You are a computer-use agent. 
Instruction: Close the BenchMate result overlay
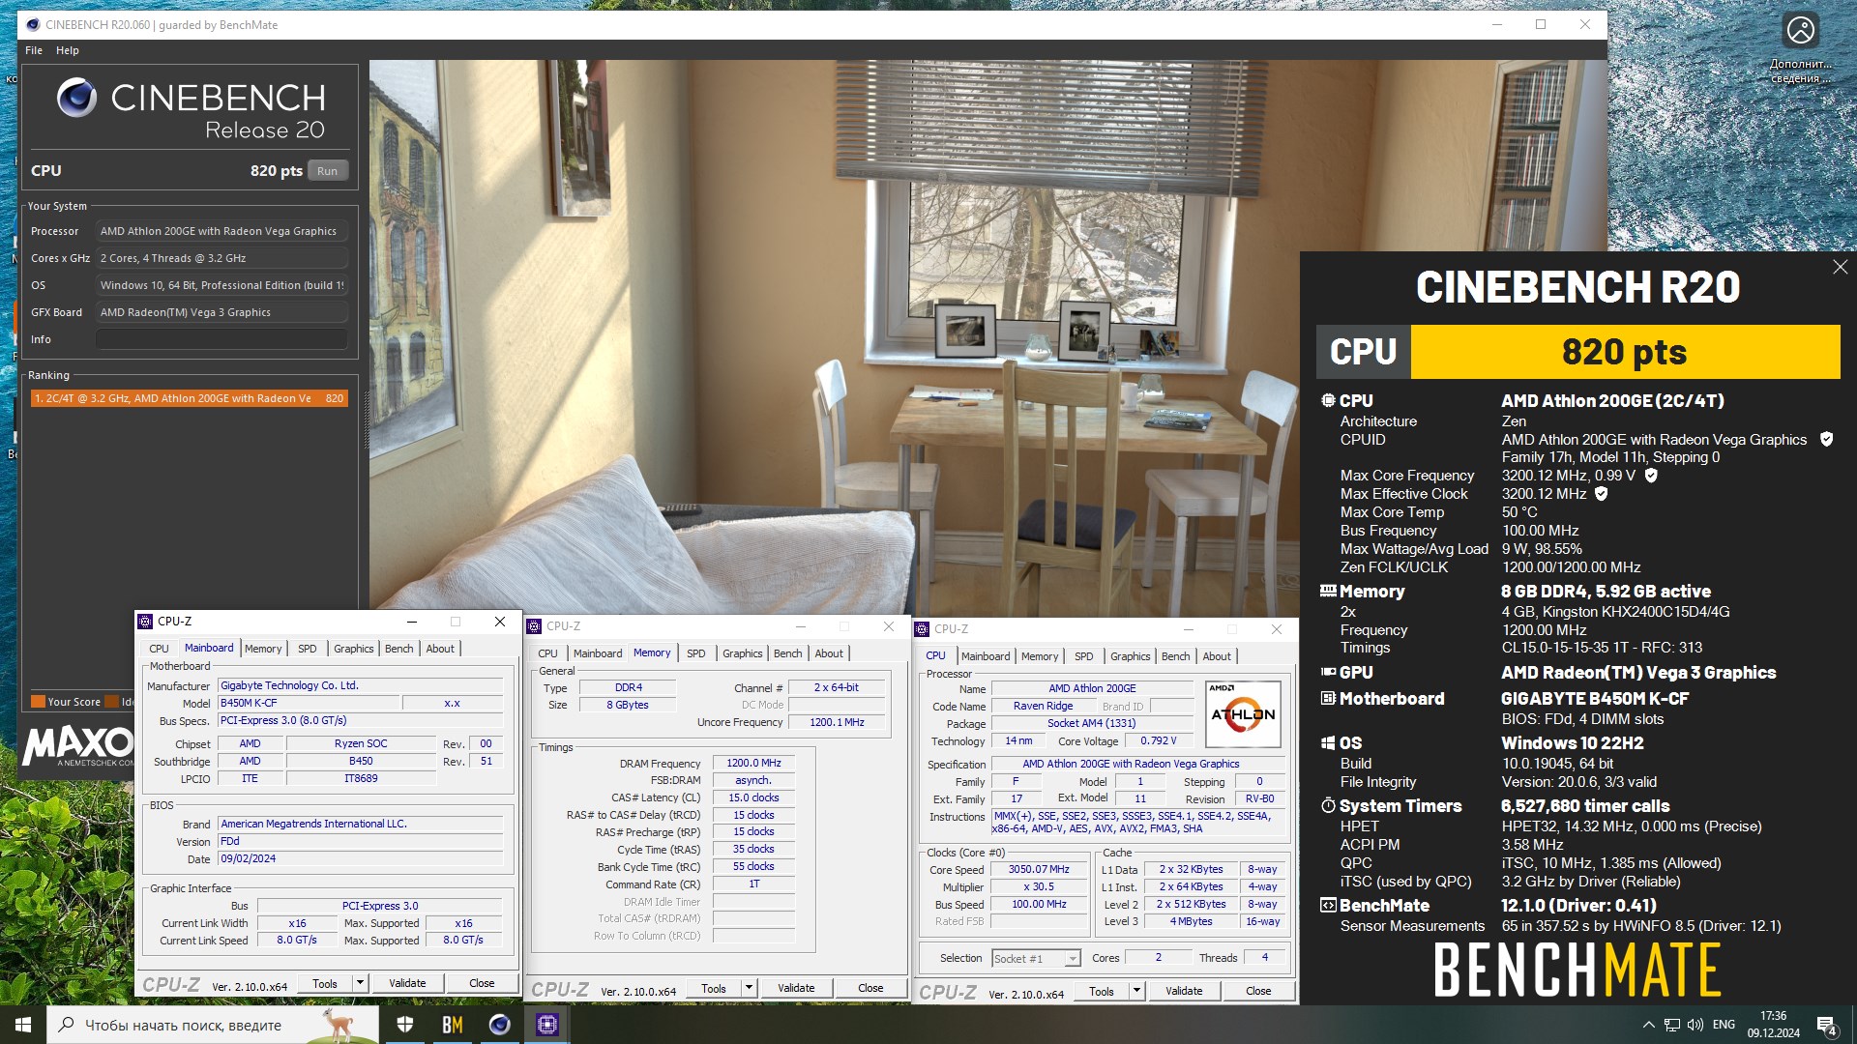click(x=1840, y=267)
